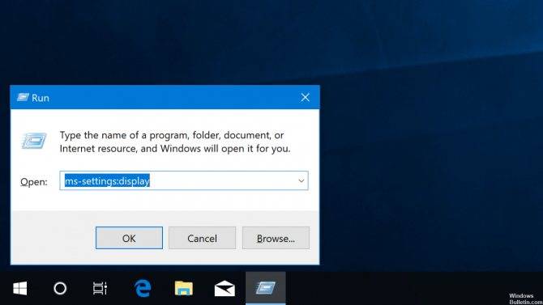Launch Cortana search circle on taskbar
Image resolution: width=543 pixels, height=305 pixels.
(x=60, y=288)
